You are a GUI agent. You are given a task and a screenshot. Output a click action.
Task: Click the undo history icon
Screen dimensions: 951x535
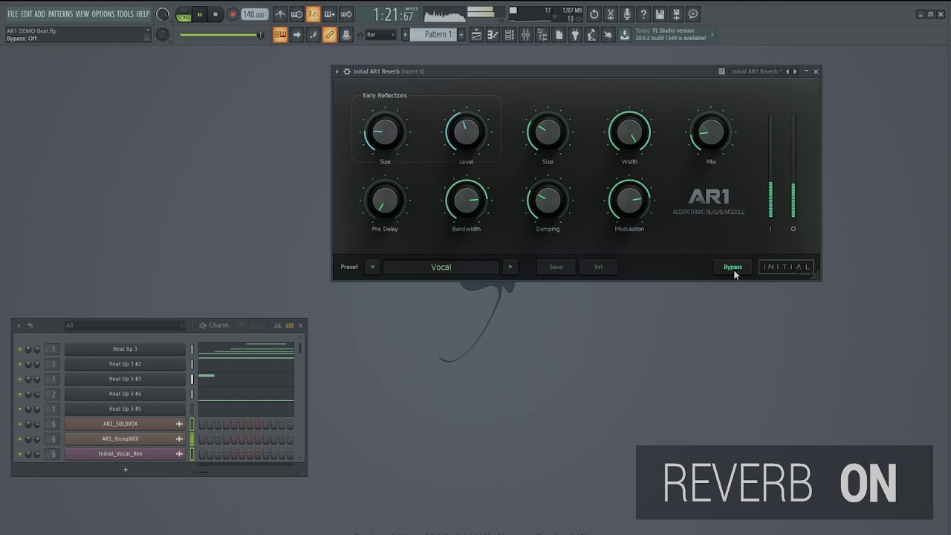tap(594, 14)
